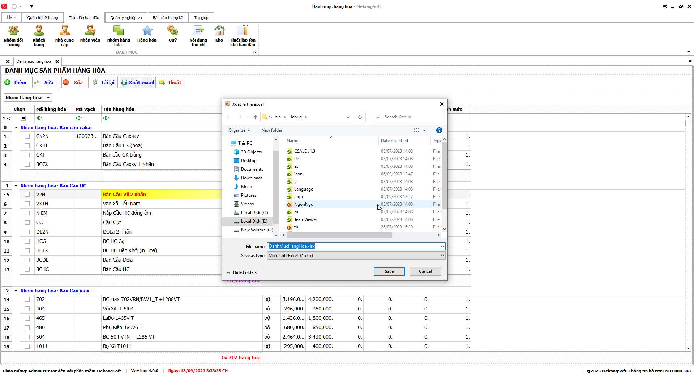The image size is (694, 375).
Task: Click the Nhà cung cấp supplier icon
Action: 64,36
